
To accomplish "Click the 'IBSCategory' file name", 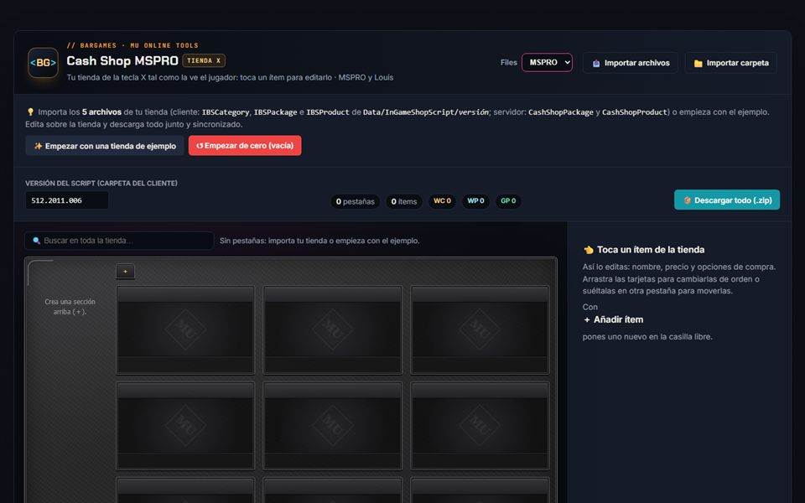I will tap(226, 111).
